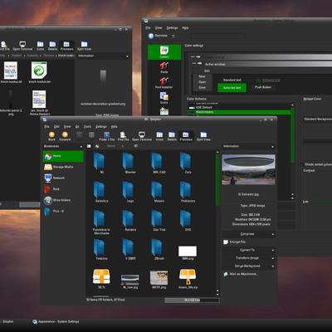332x332 pixels.
Task: Click Split View in front Dolphin toolbar
Action: click(203, 136)
